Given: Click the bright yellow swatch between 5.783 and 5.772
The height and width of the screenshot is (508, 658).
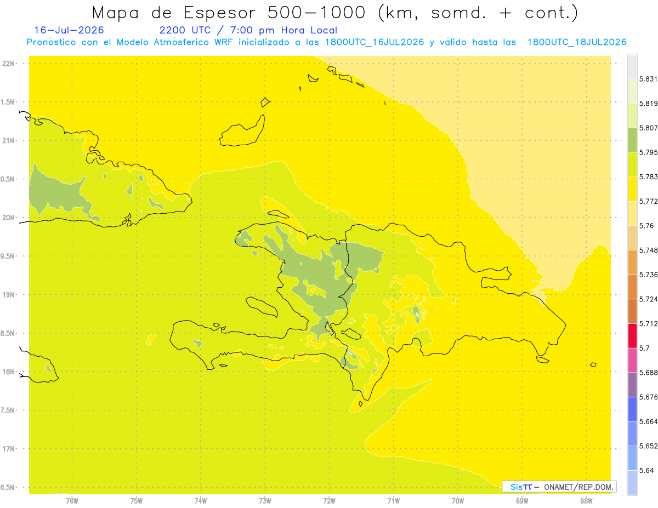Looking at the screenshot, I should [632, 189].
